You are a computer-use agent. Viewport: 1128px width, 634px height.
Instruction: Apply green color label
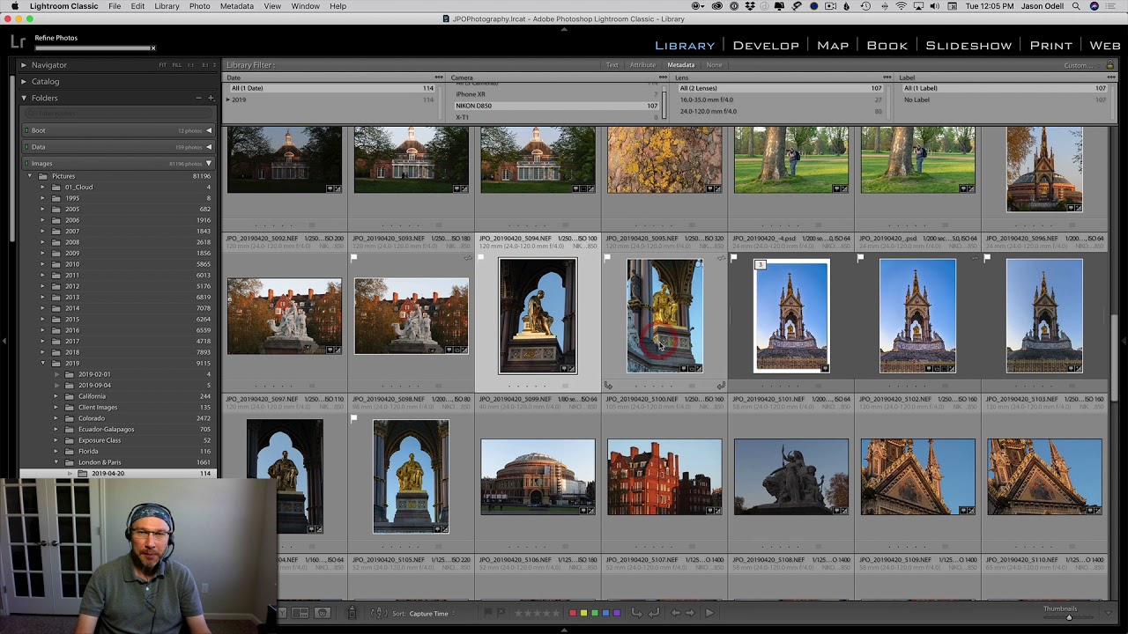click(x=594, y=613)
